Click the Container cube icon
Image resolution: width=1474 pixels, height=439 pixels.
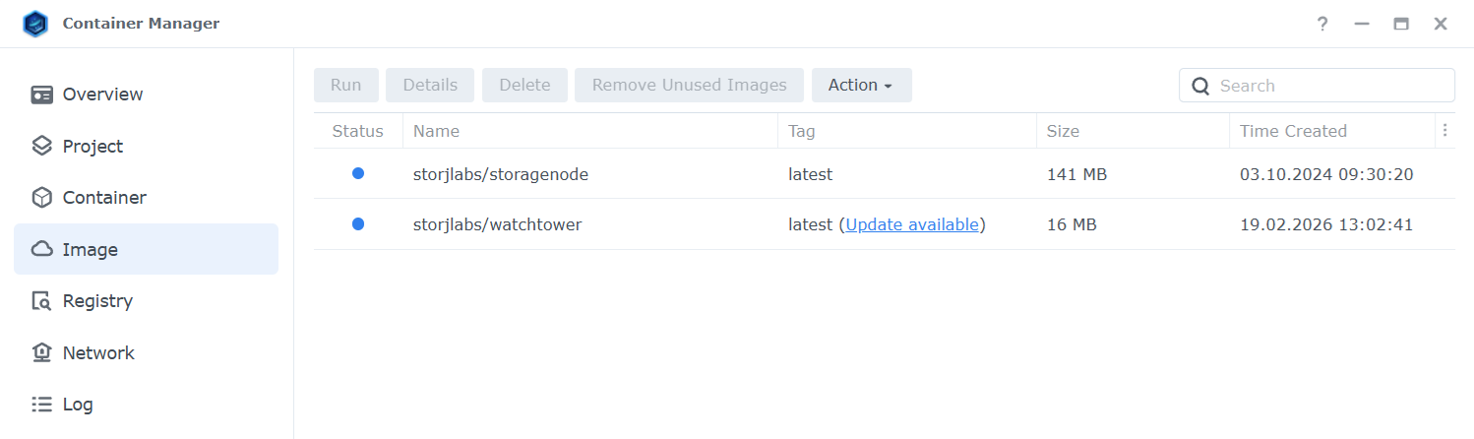click(x=41, y=198)
